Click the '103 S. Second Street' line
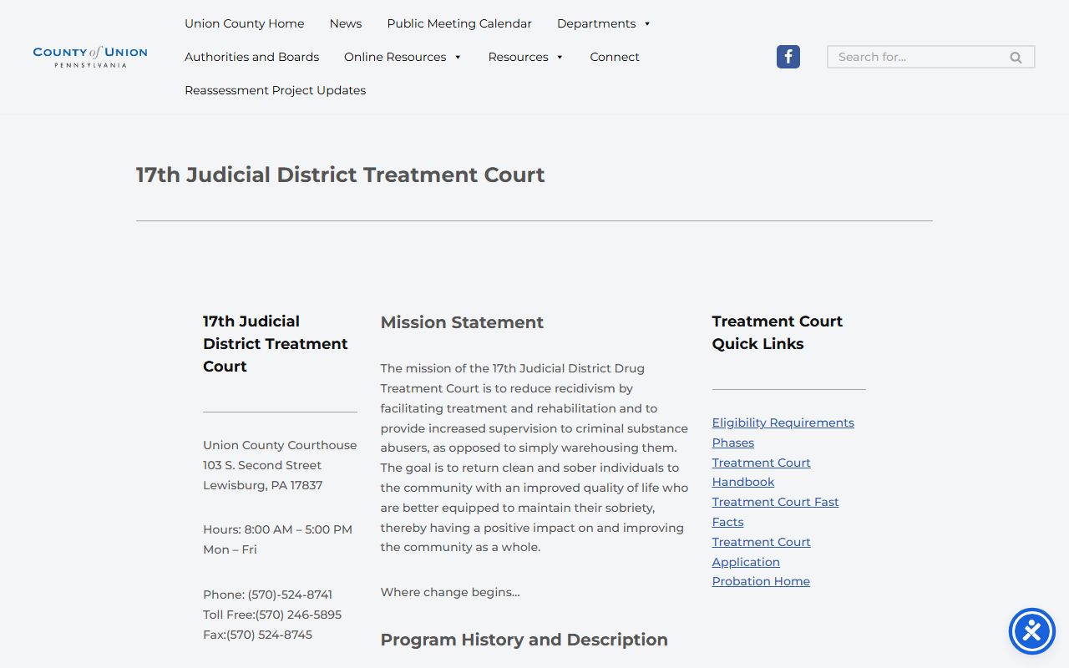This screenshot has width=1069, height=668. pyautogui.click(x=262, y=465)
